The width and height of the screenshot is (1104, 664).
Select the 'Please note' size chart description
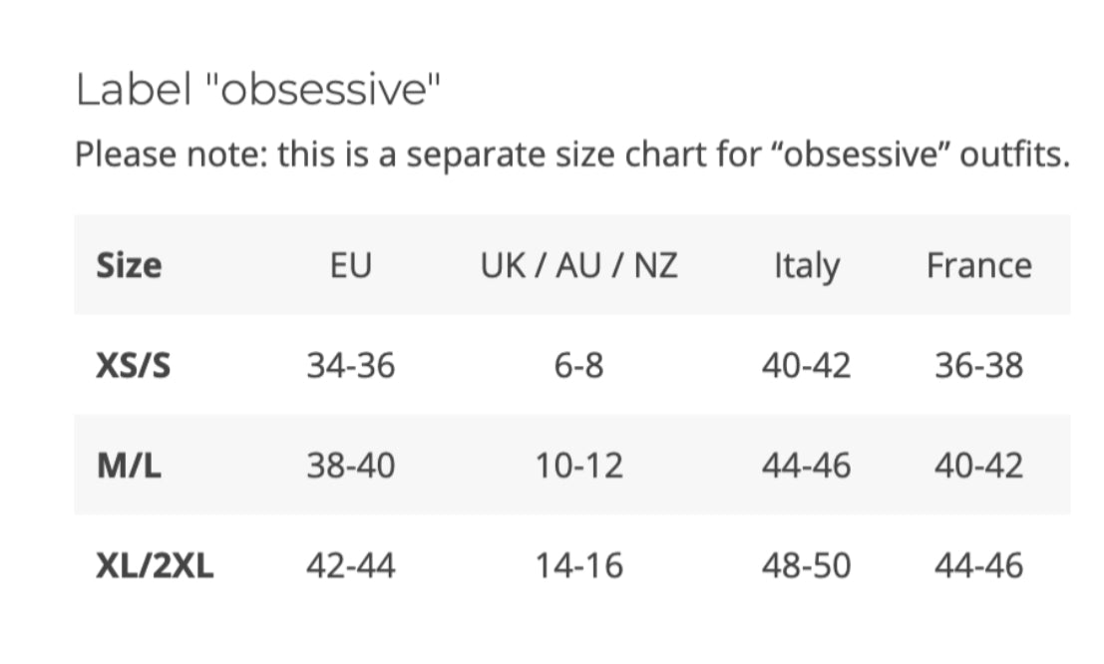(x=572, y=155)
